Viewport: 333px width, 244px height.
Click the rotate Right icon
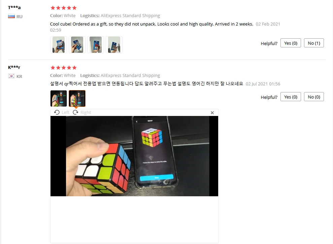tap(76, 112)
